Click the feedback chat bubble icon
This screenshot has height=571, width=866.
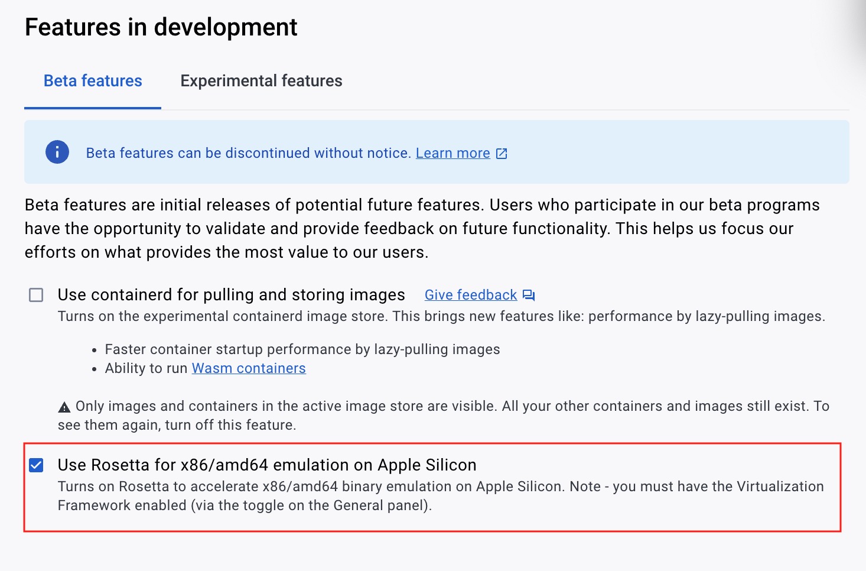[x=529, y=296]
